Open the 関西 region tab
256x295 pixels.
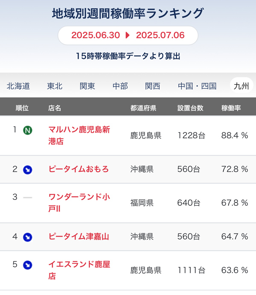153,86
